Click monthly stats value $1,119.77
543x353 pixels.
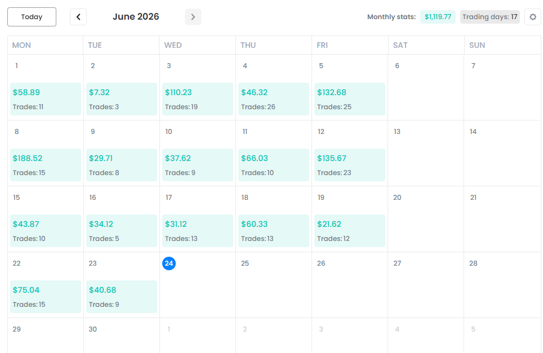click(438, 17)
